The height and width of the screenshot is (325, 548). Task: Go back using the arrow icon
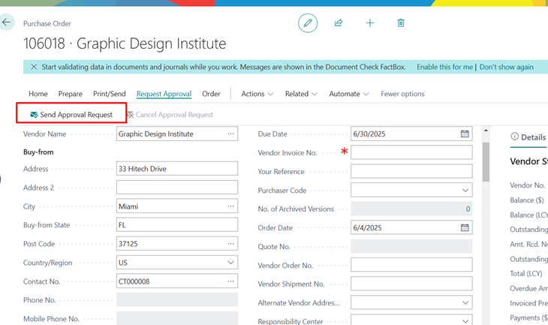[x=6, y=23]
